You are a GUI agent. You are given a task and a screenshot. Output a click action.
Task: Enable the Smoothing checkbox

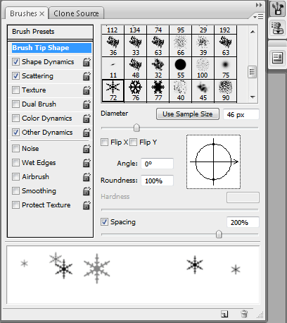click(x=15, y=191)
